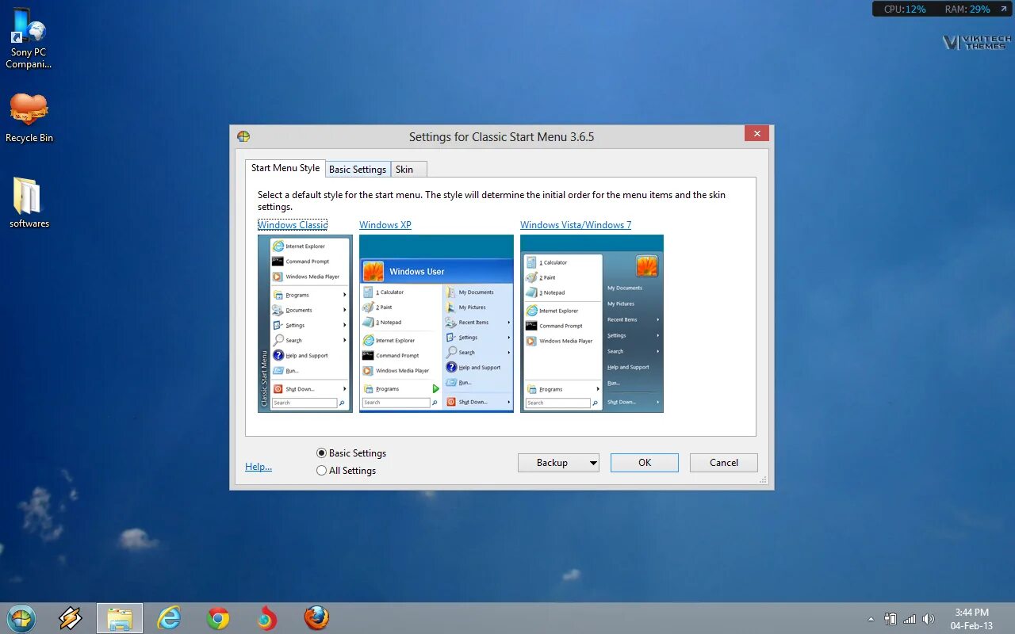Select the Basic Settings radio button

(x=321, y=453)
